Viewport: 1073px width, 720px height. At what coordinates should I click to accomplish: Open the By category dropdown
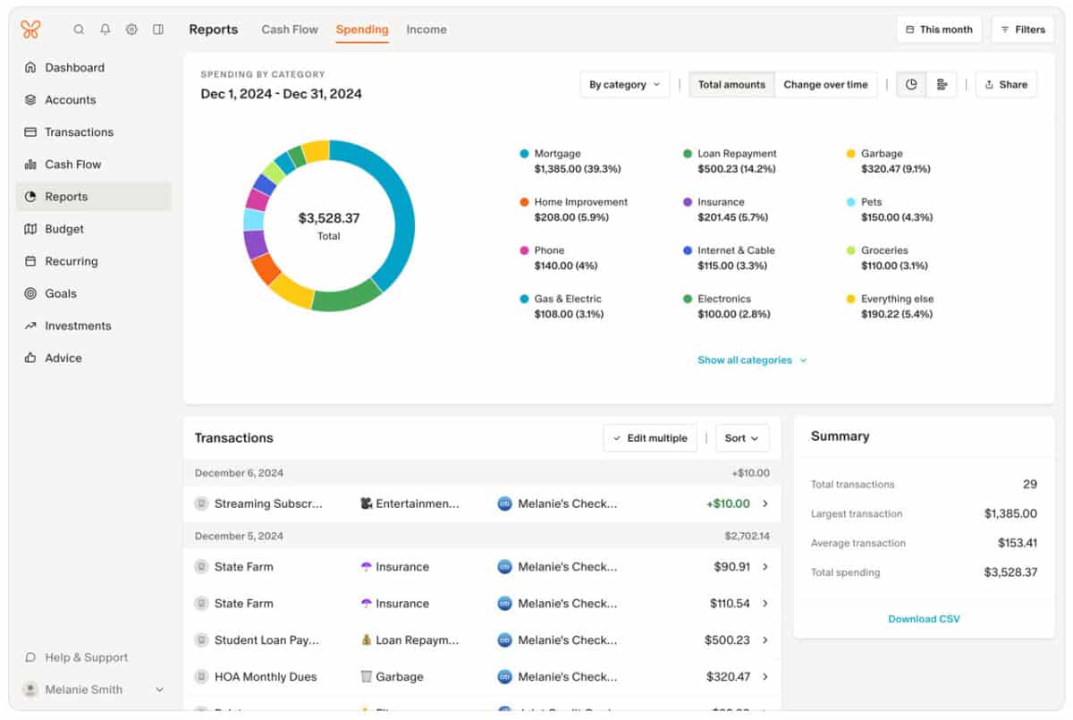tap(624, 85)
